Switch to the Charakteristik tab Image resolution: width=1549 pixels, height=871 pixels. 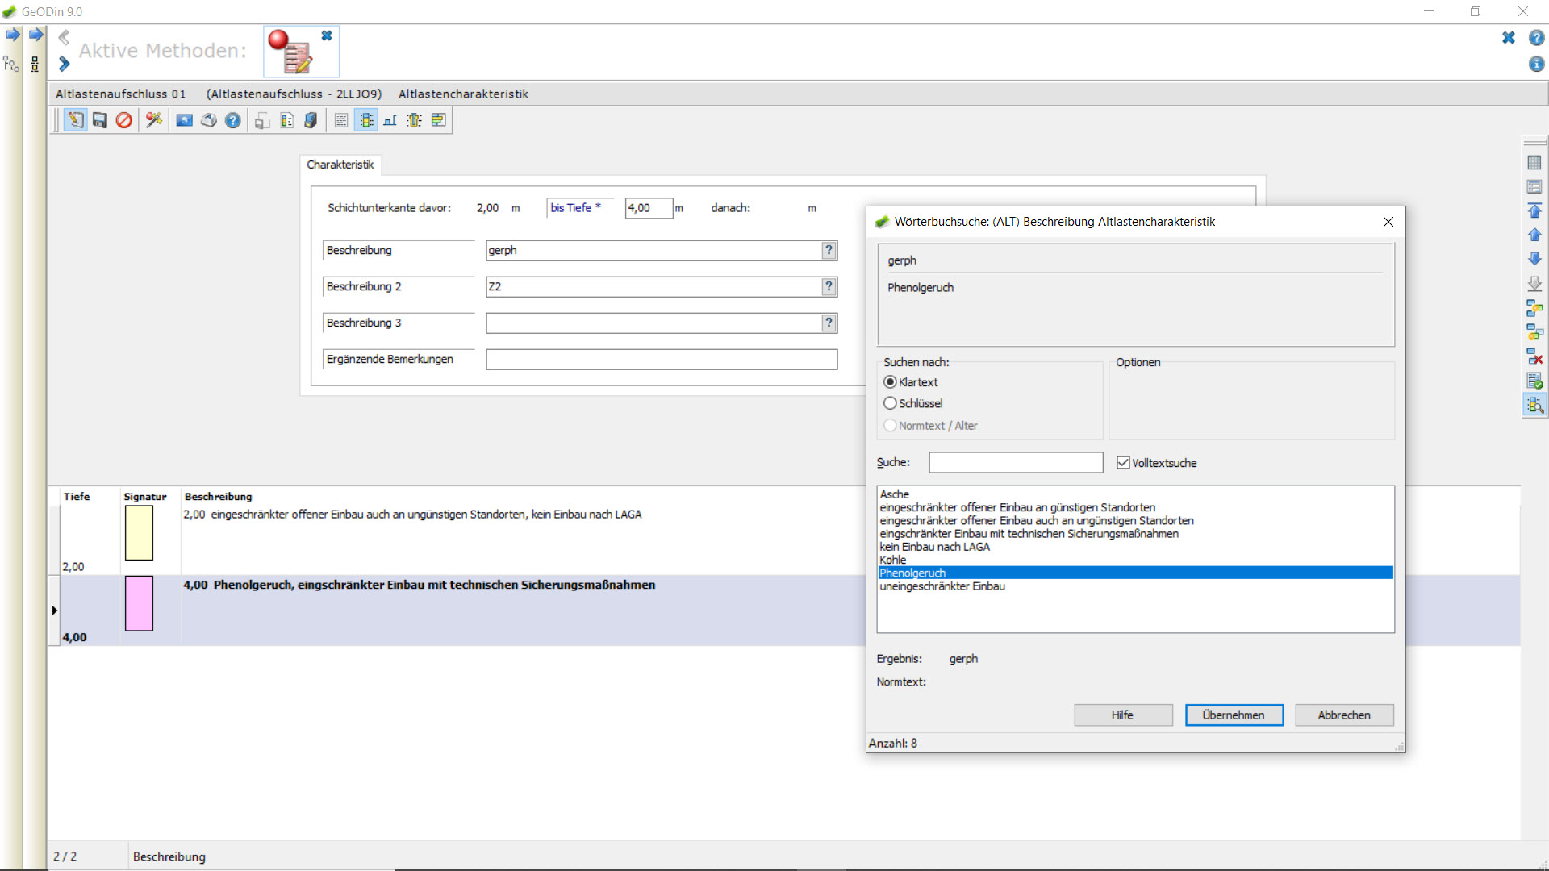(340, 165)
